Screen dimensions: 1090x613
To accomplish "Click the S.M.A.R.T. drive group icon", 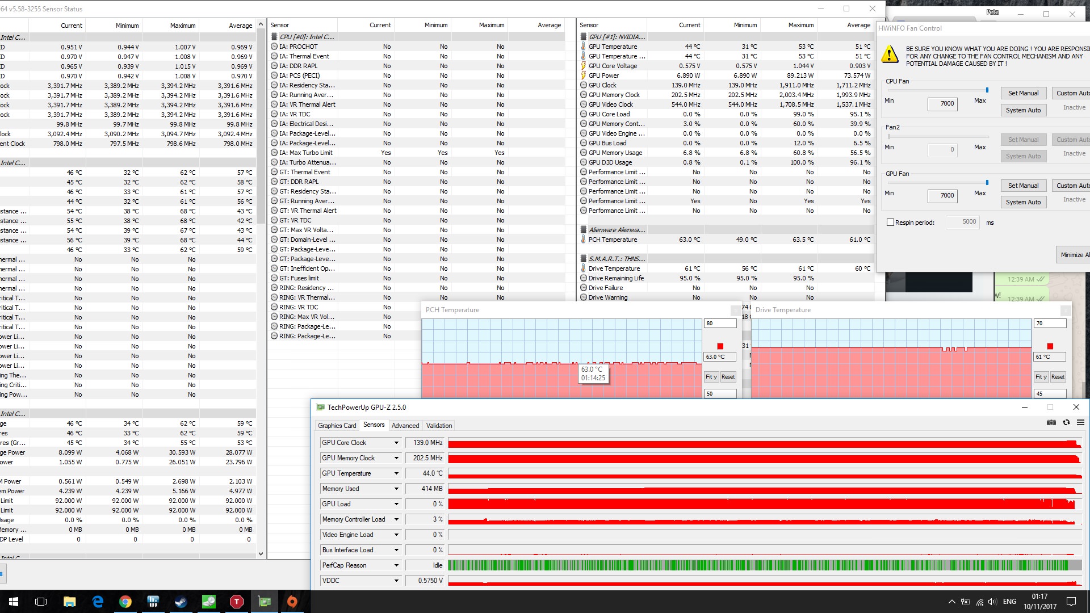I will point(583,259).
